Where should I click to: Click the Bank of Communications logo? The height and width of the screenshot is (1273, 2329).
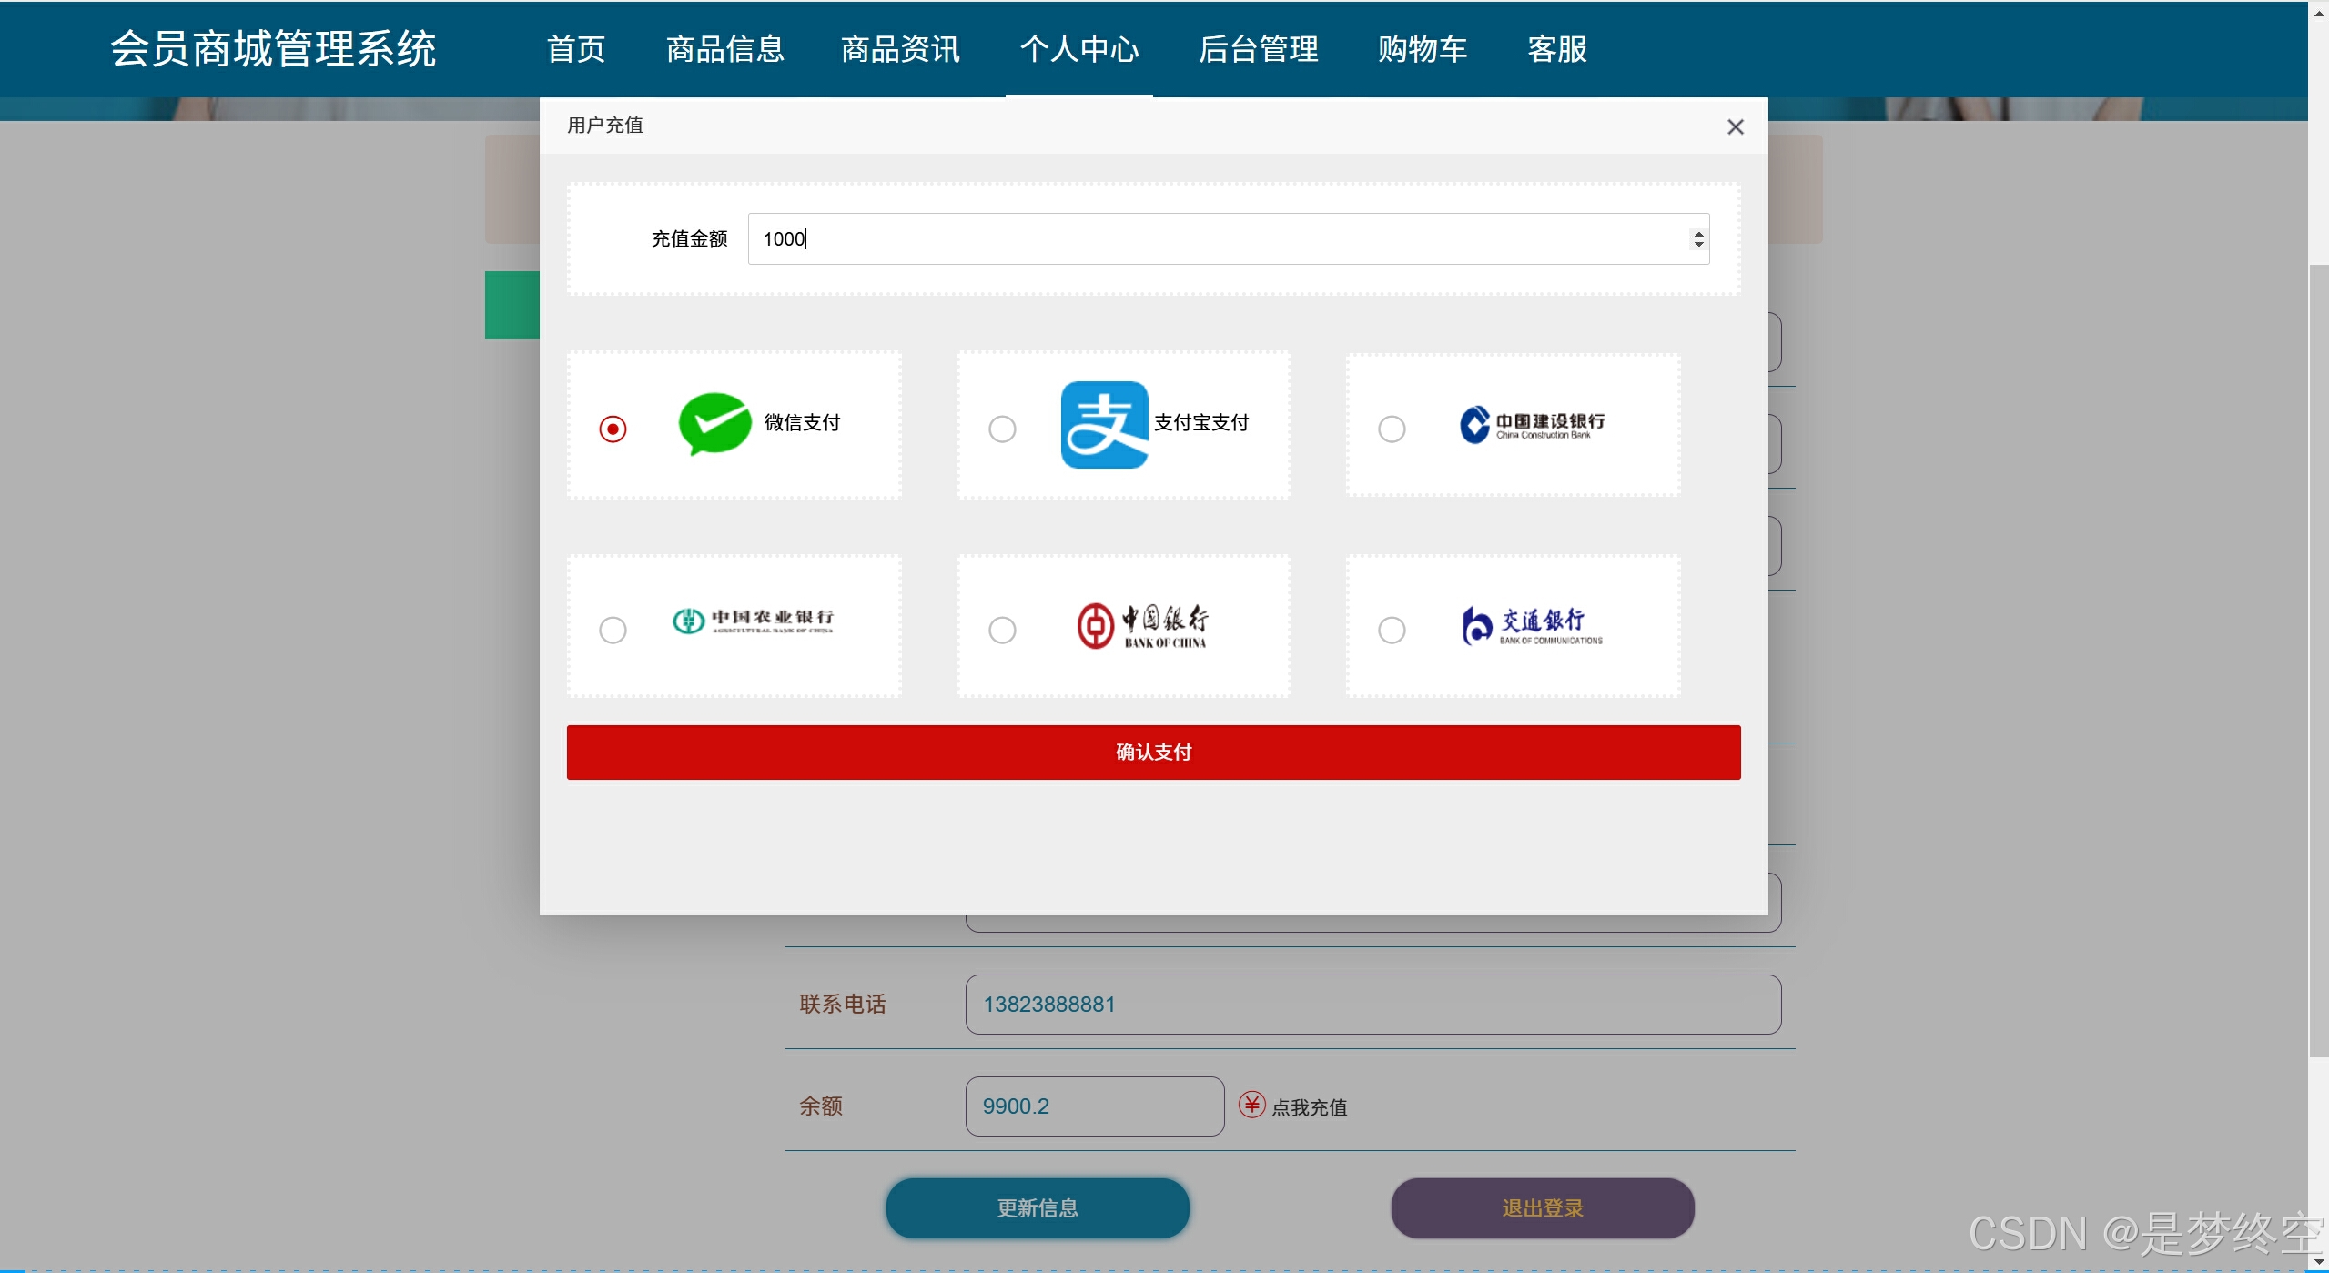point(1532,626)
